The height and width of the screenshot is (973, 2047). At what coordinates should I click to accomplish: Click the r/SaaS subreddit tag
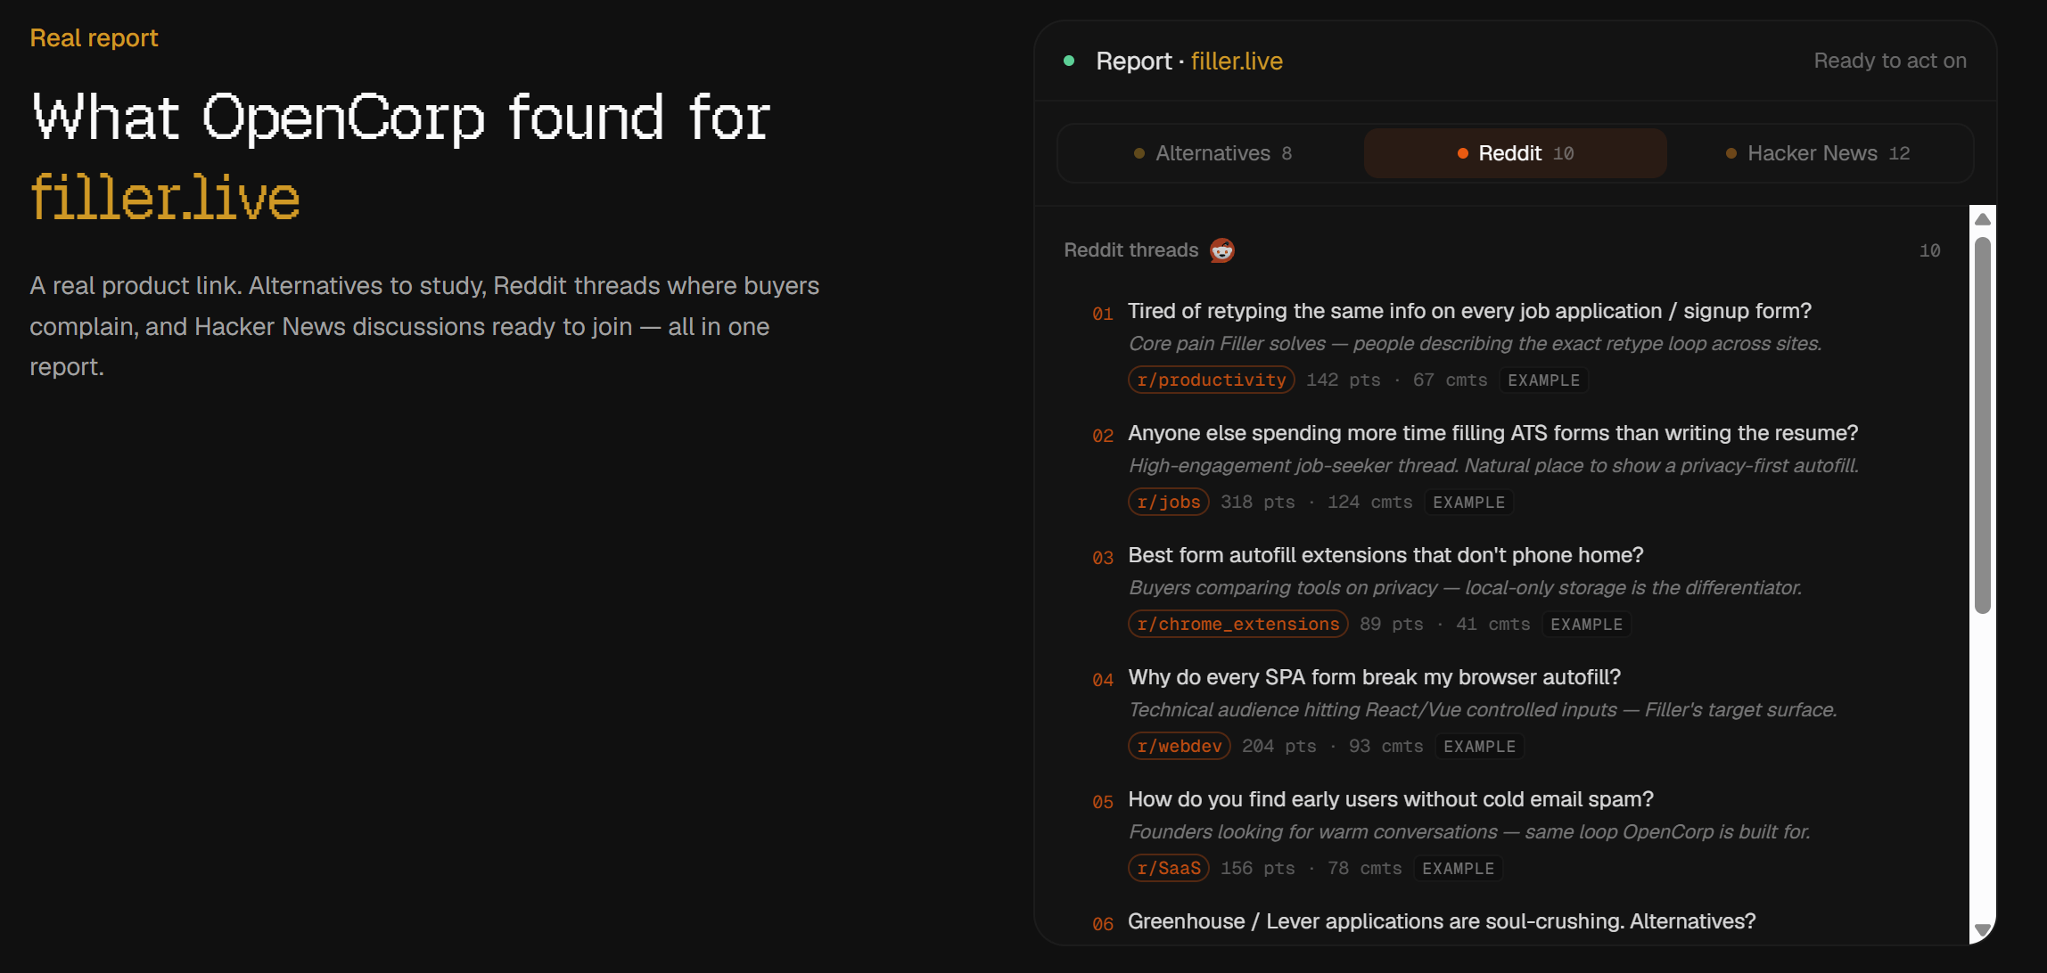1169,868
